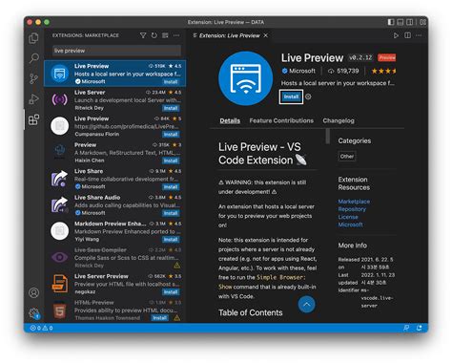Image resolution: width=452 pixels, height=364 pixels.
Task: Install Preview by Haixin Chen
Action: point(171,161)
